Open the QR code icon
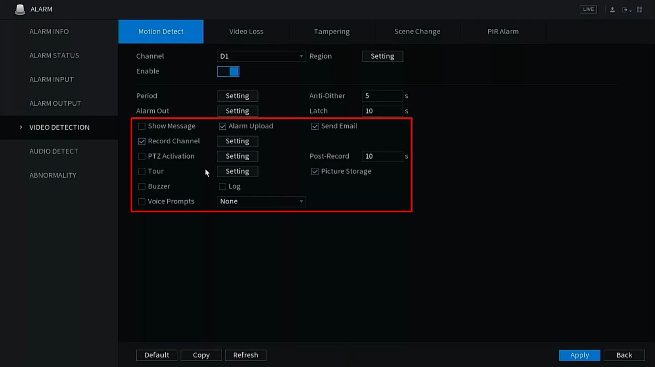 coord(639,10)
